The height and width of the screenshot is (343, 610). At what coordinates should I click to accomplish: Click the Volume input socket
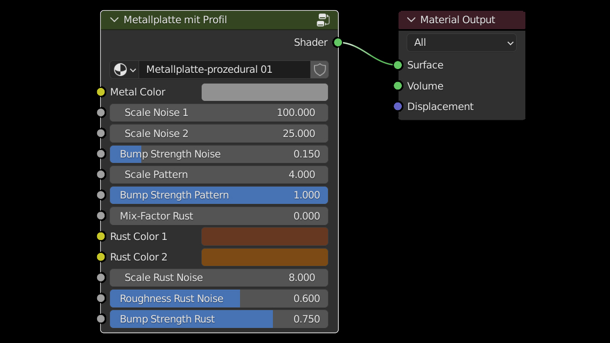tap(398, 86)
